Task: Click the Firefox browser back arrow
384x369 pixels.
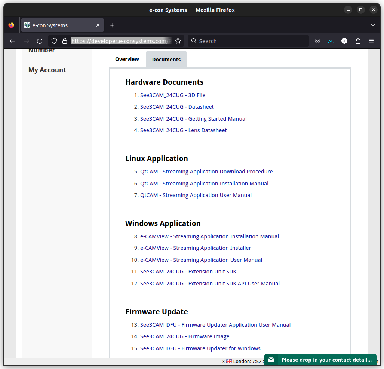Action: (x=13, y=41)
